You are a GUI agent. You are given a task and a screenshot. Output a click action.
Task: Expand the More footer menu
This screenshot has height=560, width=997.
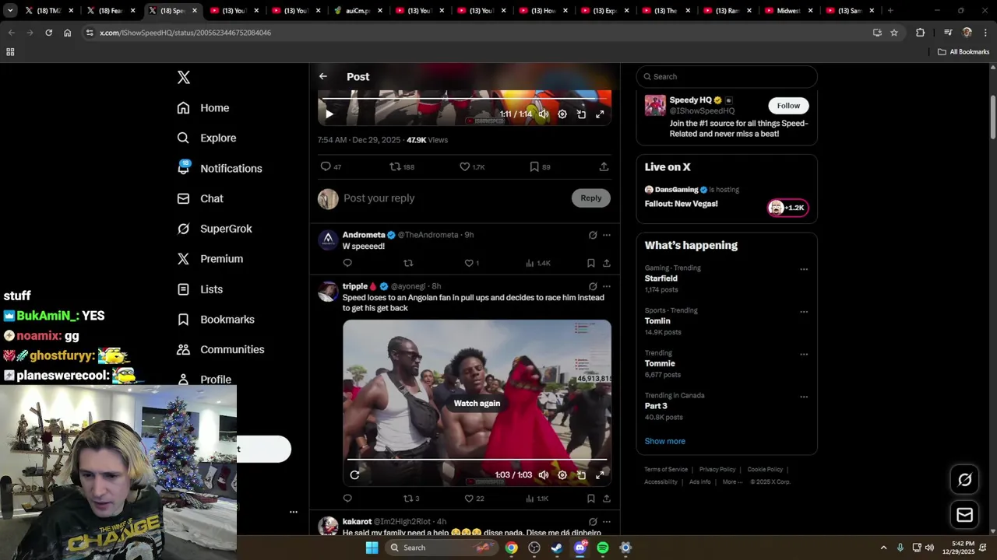732,482
